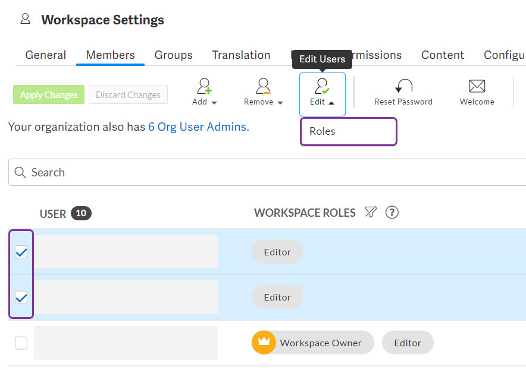This screenshot has height=370, width=526.
Task: Click the Apply Changes button
Action: (48, 94)
